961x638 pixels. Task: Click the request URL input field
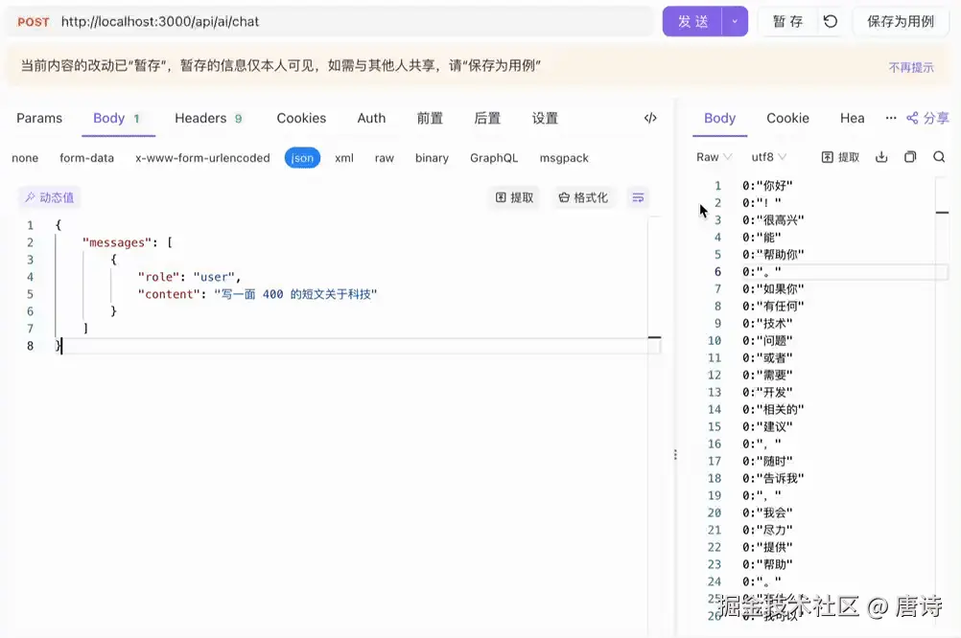coord(336,20)
